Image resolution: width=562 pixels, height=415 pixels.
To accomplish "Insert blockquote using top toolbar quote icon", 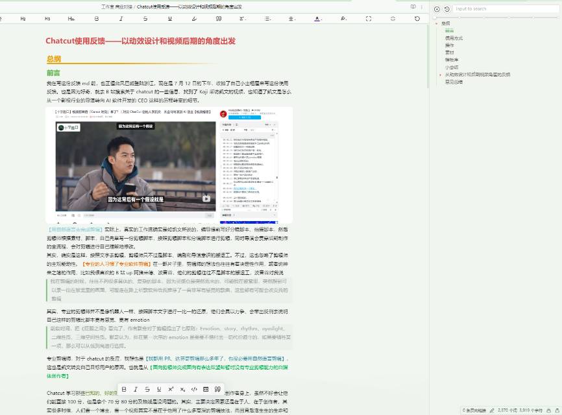I will click(x=219, y=19).
